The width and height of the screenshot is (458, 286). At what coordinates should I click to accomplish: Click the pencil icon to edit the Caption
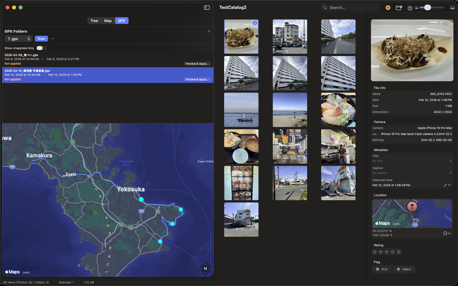[x=450, y=173]
